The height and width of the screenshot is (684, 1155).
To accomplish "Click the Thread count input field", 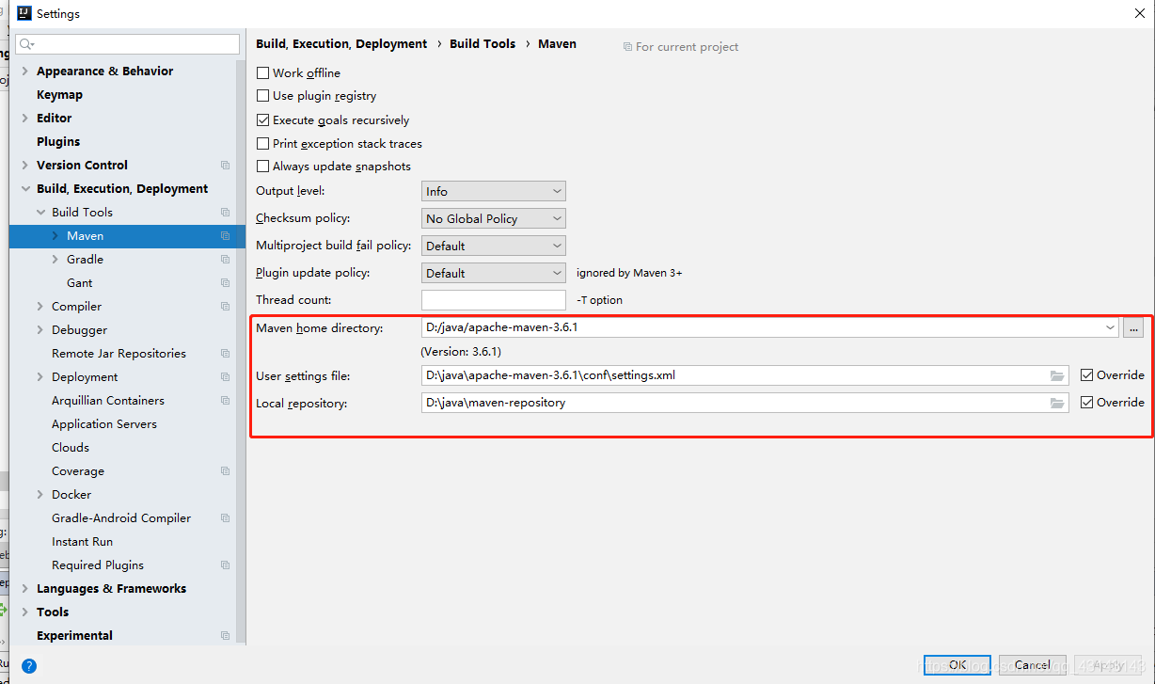I will 494,300.
